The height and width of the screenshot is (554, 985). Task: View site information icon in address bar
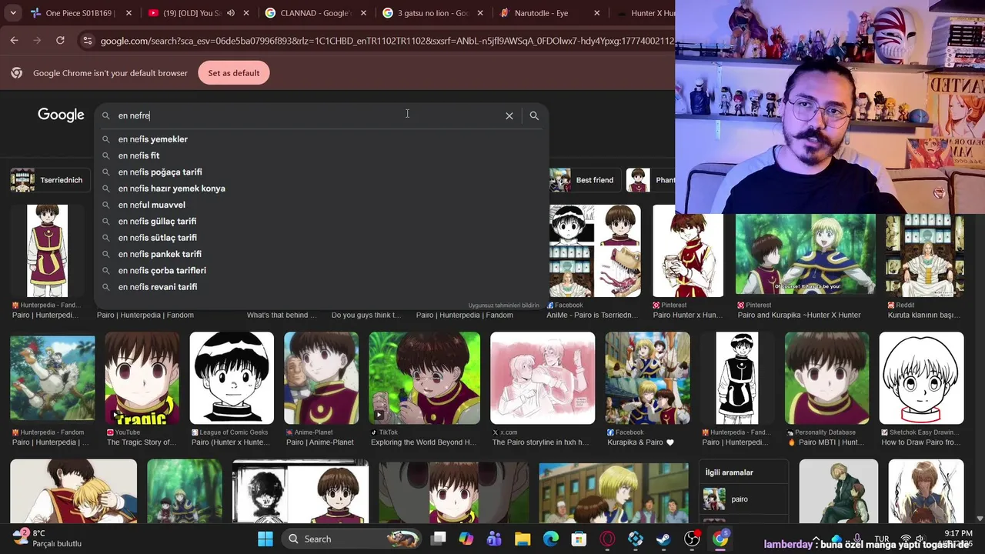[87, 41]
